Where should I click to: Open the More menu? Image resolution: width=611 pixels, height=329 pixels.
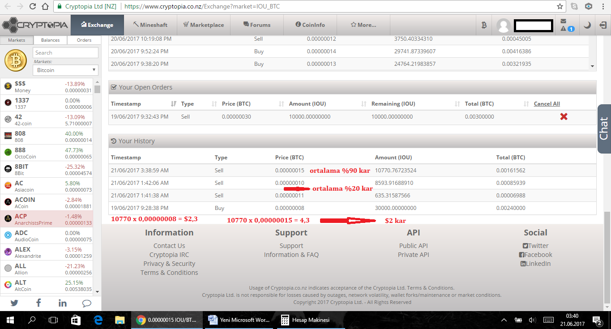[x=363, y=25]
